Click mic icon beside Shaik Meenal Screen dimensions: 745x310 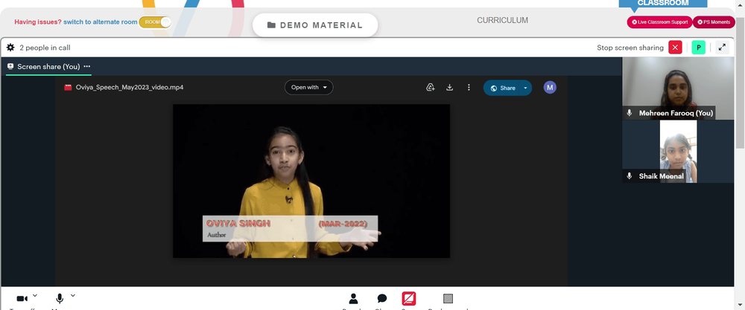630,176
